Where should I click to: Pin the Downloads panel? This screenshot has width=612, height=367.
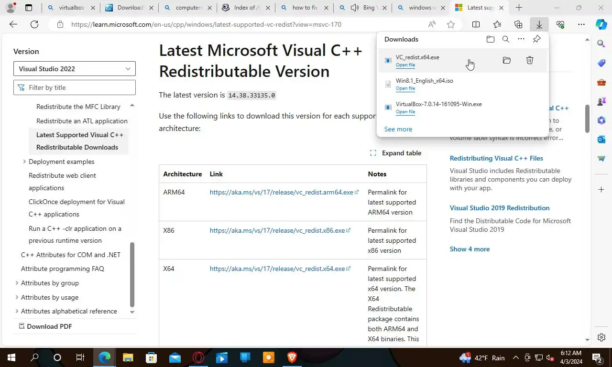click(536, 39)
